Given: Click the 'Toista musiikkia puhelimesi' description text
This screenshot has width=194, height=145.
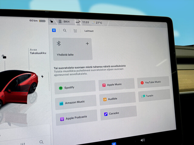Looking at the screenshot, I should coord(89,72).
